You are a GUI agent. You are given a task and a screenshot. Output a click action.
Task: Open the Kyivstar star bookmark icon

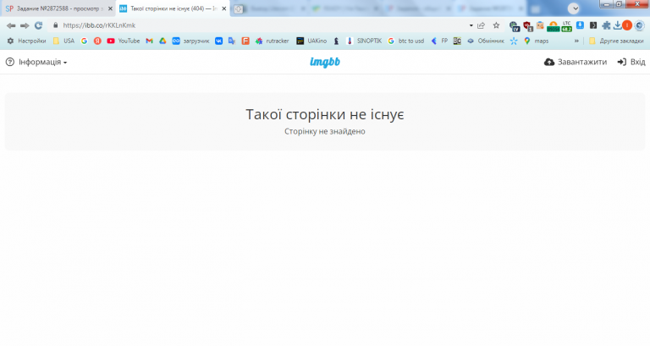click(x=514, y=41)
